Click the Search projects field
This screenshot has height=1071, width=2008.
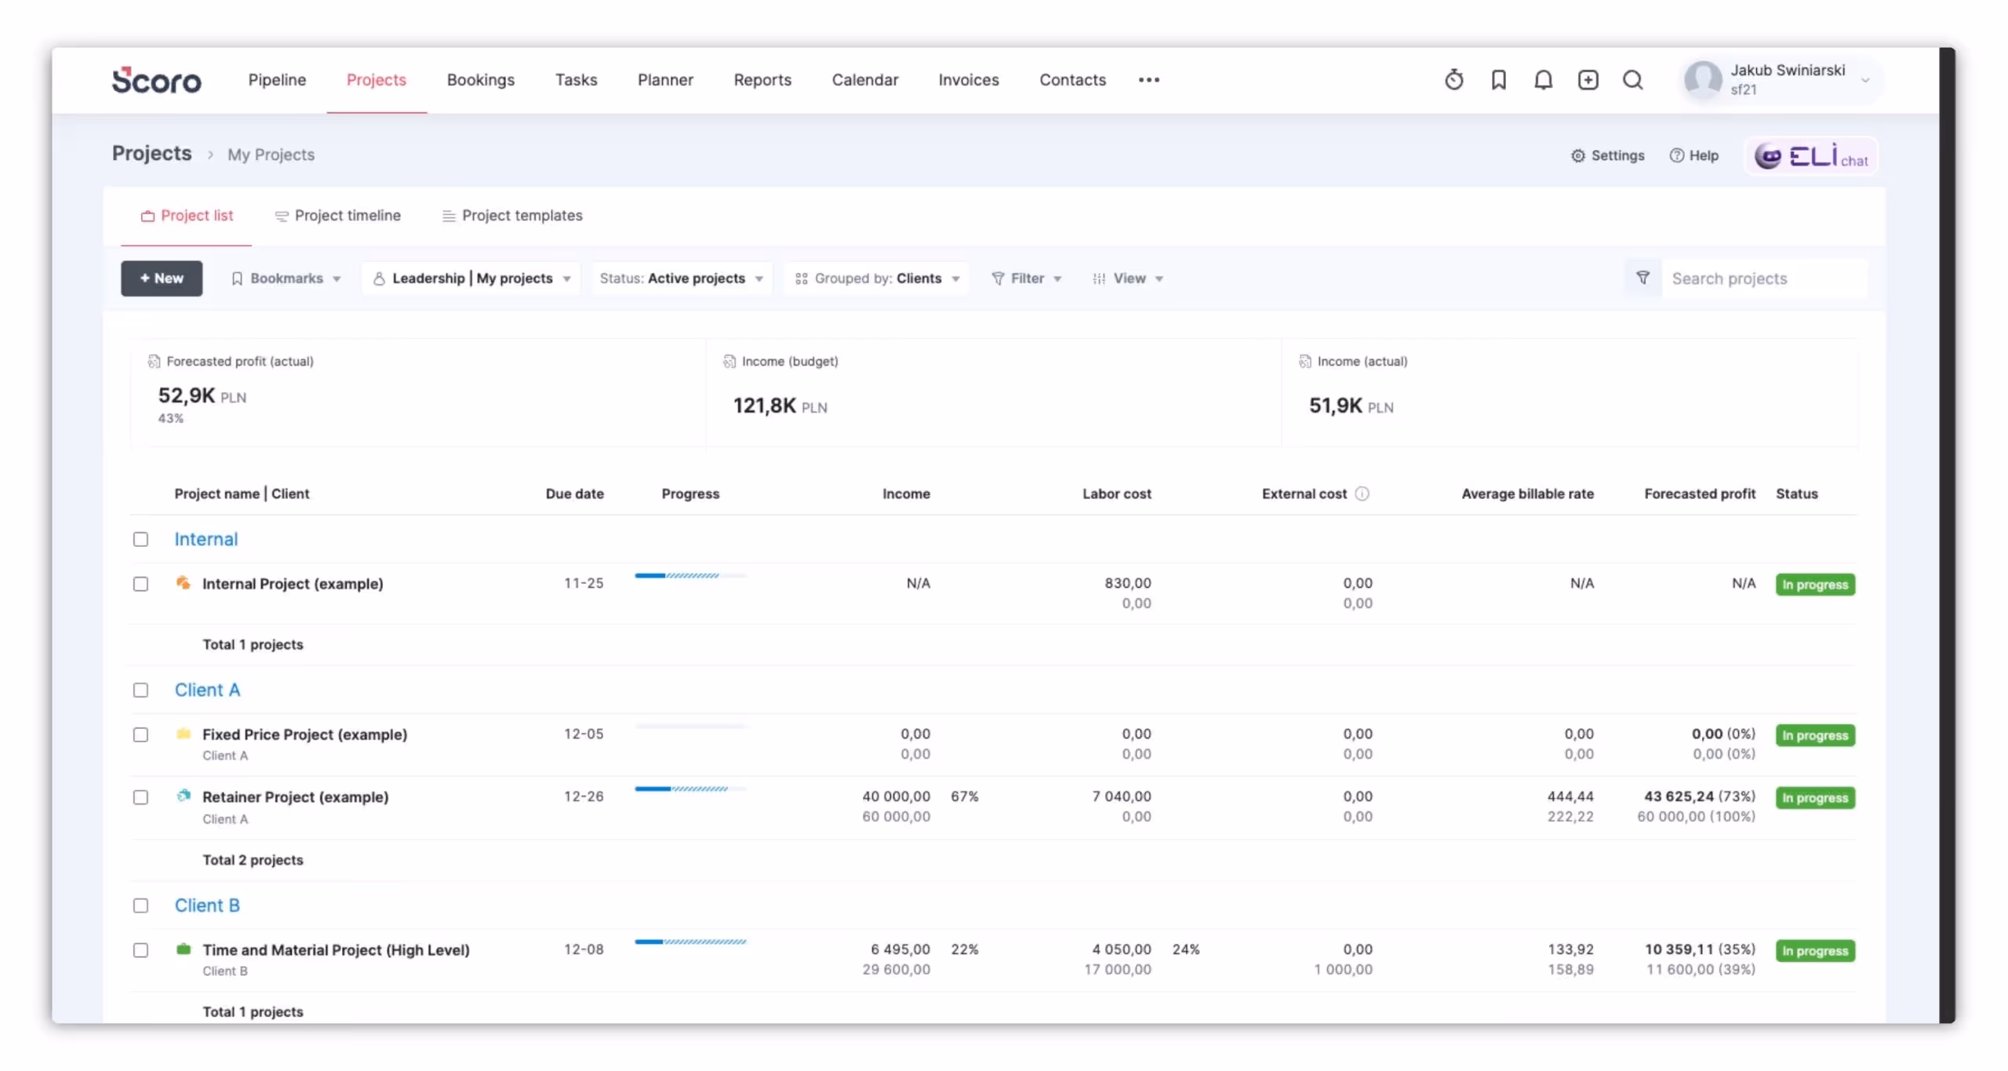click(1761, 279)
